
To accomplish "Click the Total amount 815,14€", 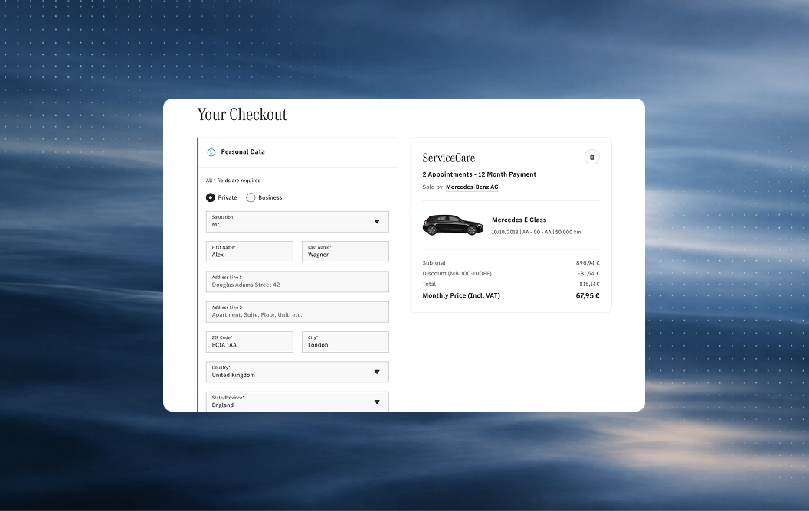I will coord(589,284).
